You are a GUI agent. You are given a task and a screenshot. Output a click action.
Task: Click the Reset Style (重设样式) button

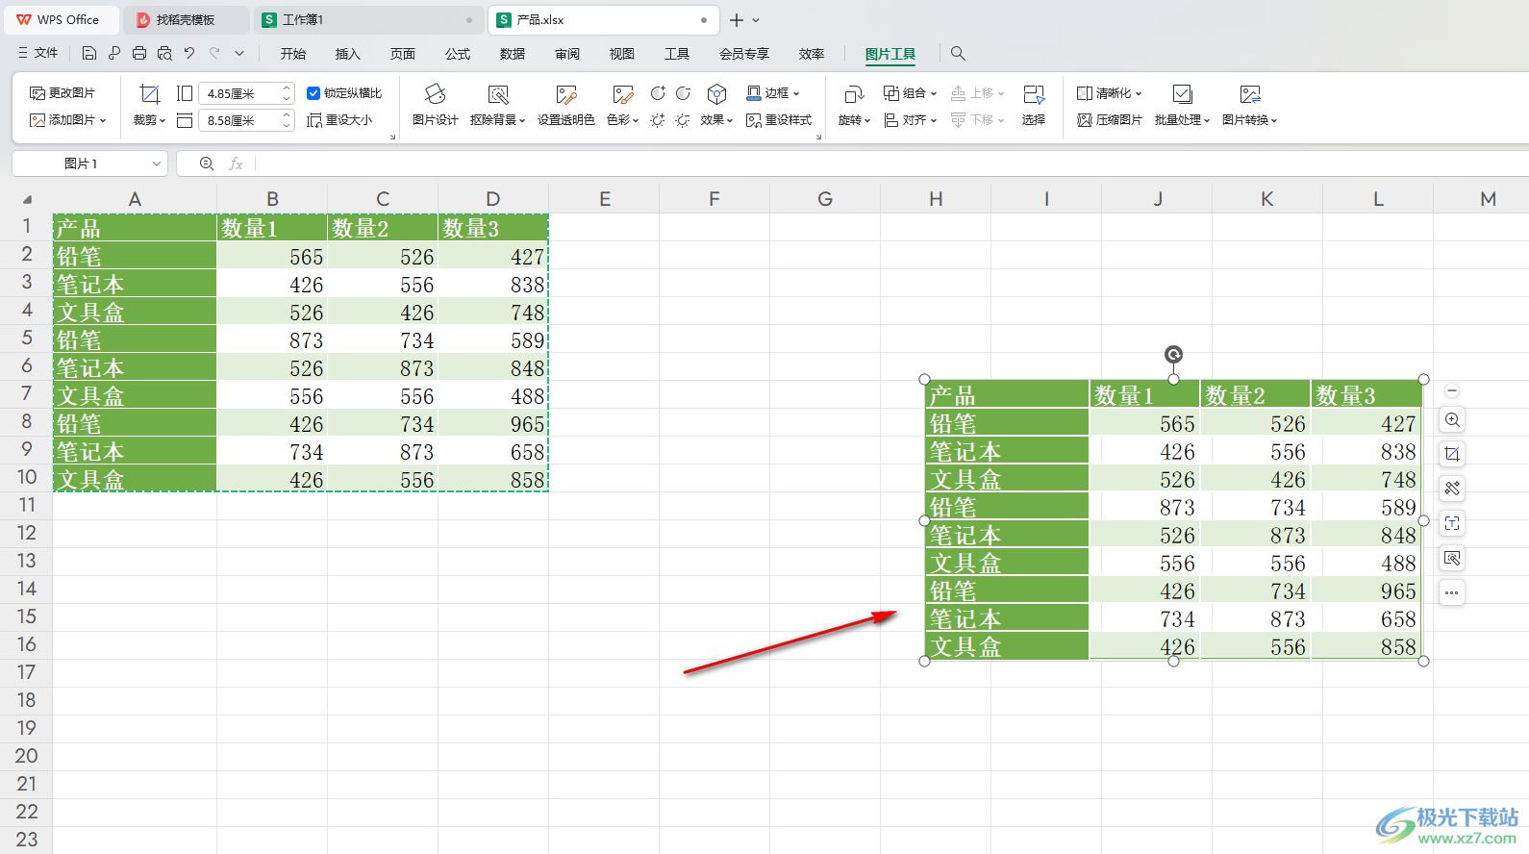[x=779, y=120]
